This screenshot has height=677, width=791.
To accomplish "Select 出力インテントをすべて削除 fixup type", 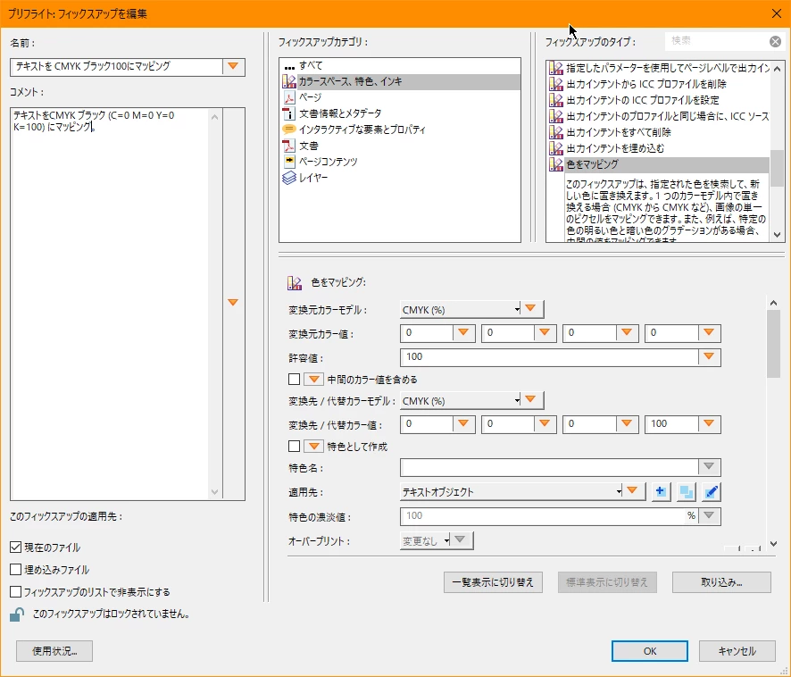I will [x=618, y=132].
